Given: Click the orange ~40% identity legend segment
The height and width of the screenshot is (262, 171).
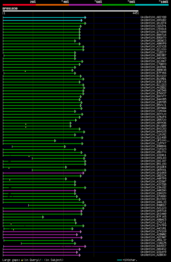Looking at the screenshot, I should [x=52, y=5].
